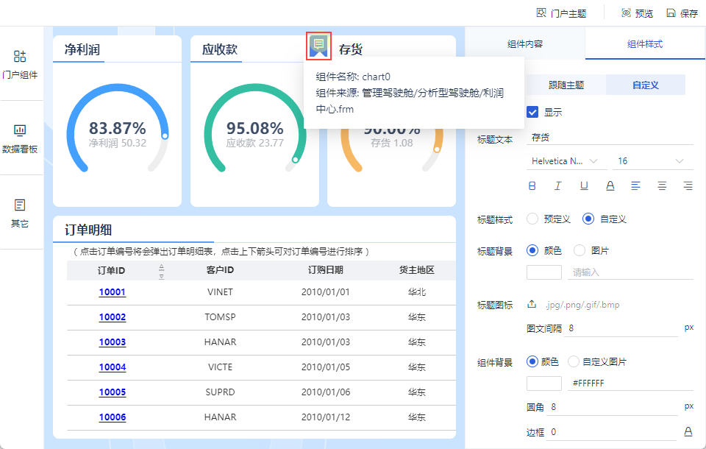
Task: Open order ID 10001 link
Action: click(113, 292)
